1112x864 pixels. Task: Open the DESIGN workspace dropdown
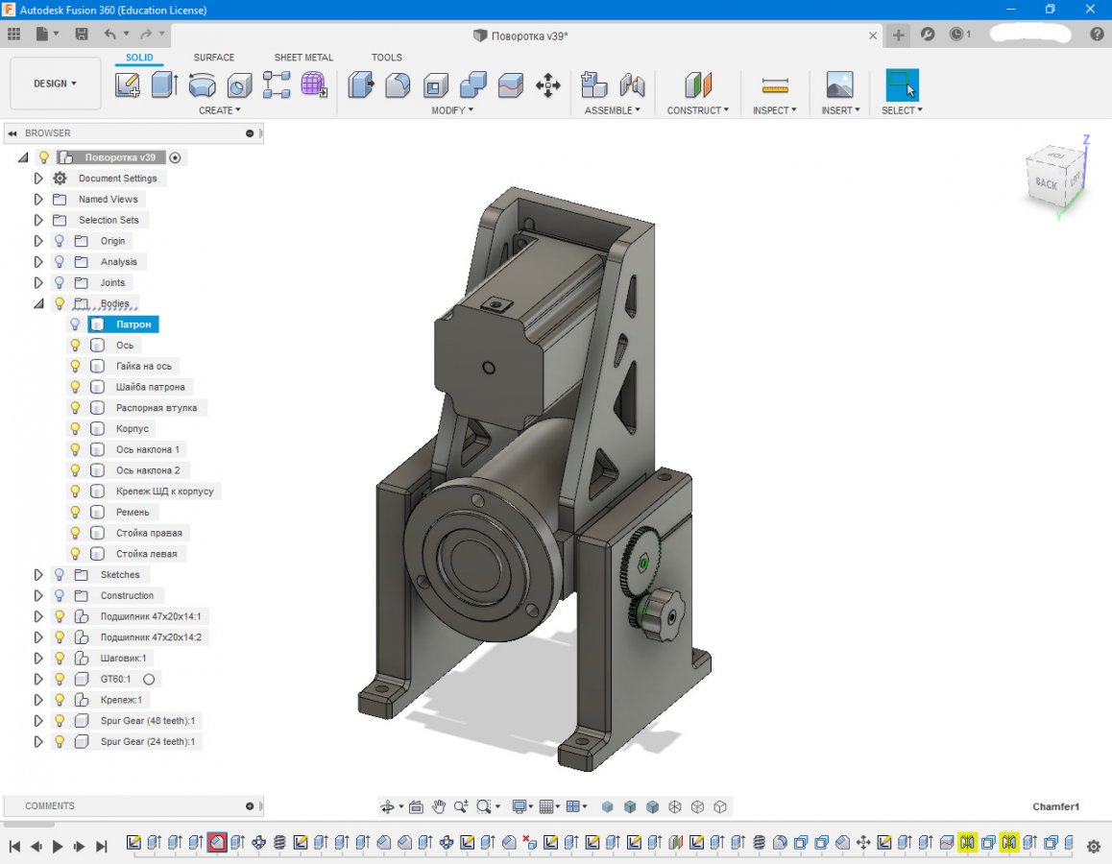pos(55,84)
